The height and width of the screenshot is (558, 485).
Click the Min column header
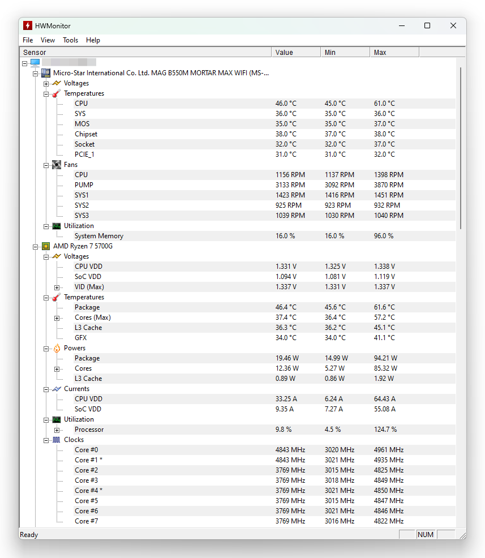pyautogui.click(x=345, y=52)
